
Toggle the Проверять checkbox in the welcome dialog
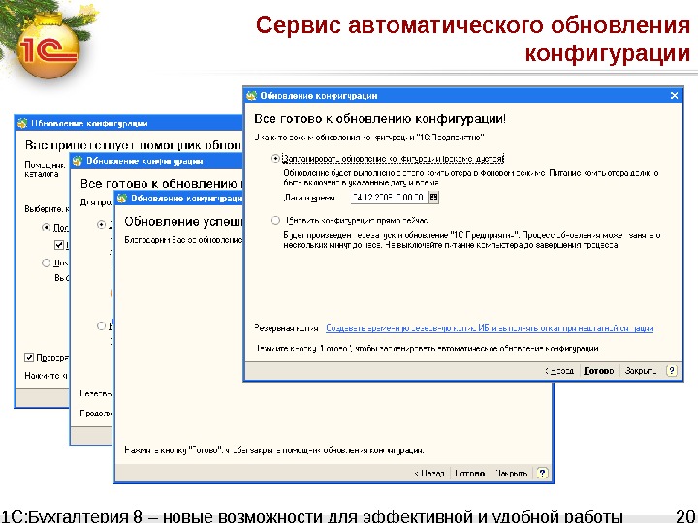click(x=29, y=357)
